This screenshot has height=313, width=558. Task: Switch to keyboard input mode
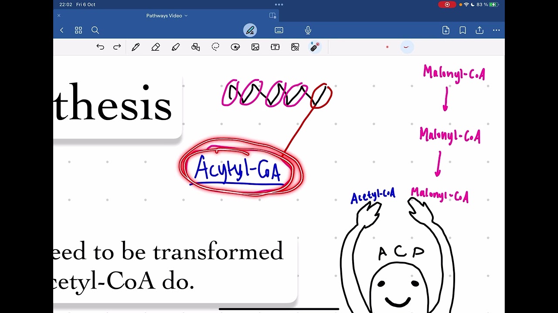pyautogui.click(x=279, y=30)
